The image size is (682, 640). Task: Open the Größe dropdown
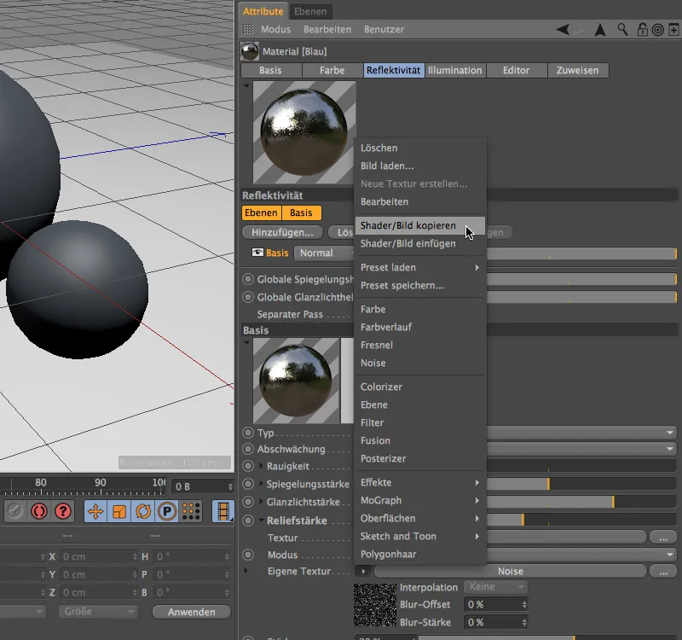[x=98, y=611]
